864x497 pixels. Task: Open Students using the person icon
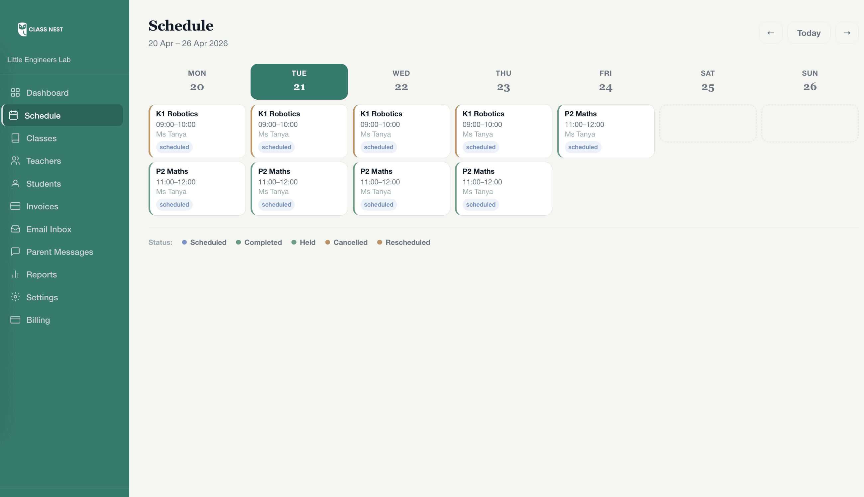pyautogui.click(x=15, y=184)
